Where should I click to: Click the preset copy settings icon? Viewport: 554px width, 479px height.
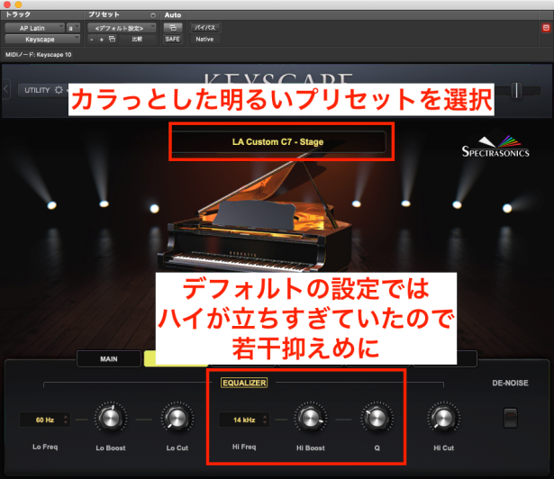tap(113, 40)
